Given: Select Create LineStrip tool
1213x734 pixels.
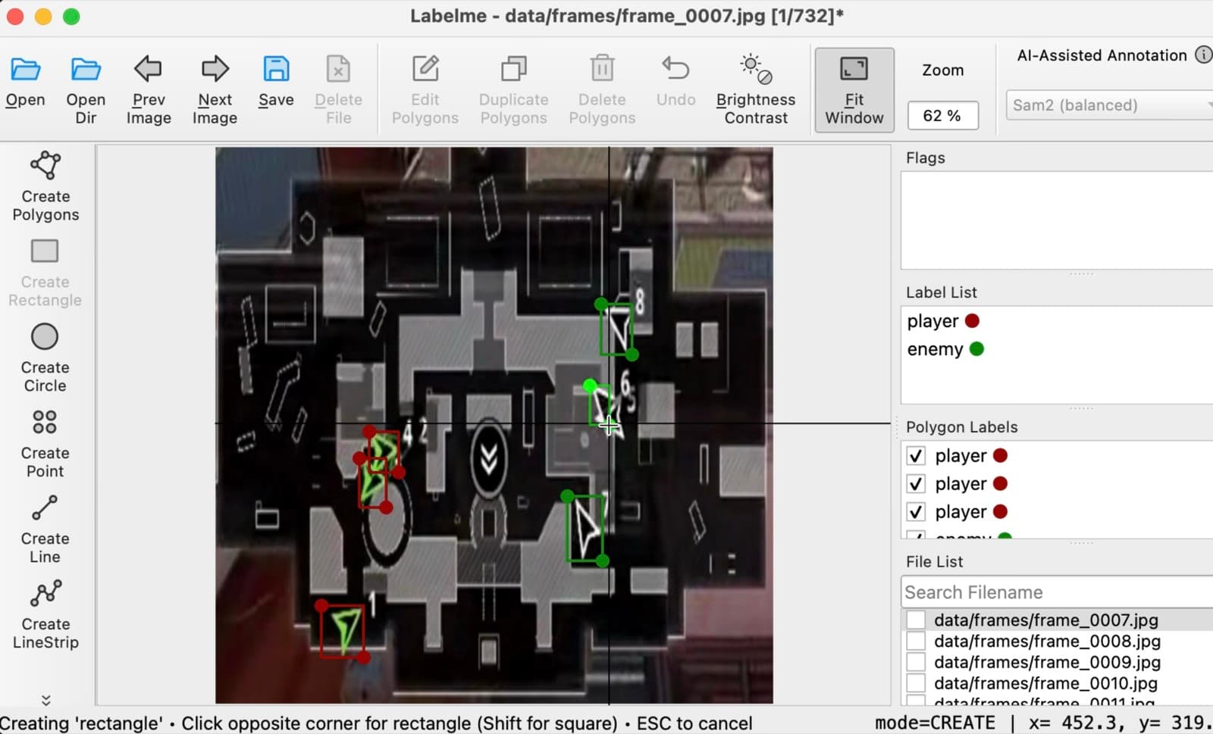Looking at the screenshot, I should [x=45, y=615].
